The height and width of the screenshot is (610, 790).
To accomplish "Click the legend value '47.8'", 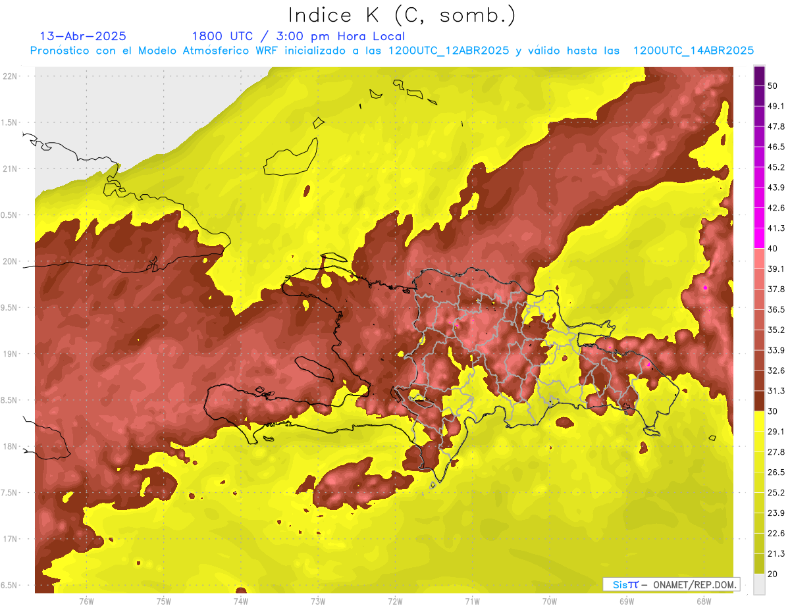I will (x=776, y=126).
